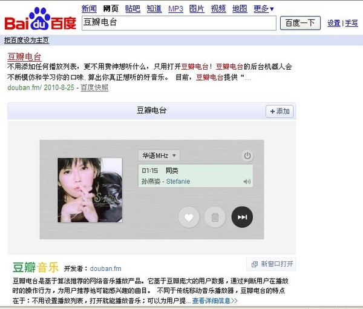
Task: Switch to the MP3 search tab
Action: tap(175, 9)
